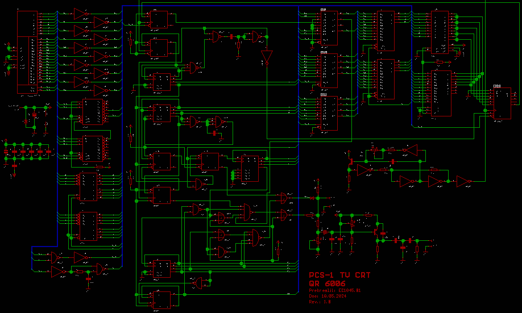
Task: Select the flip-flop at the bottom of the schematic
Action: pyautogui.click(x=160, y=298)
